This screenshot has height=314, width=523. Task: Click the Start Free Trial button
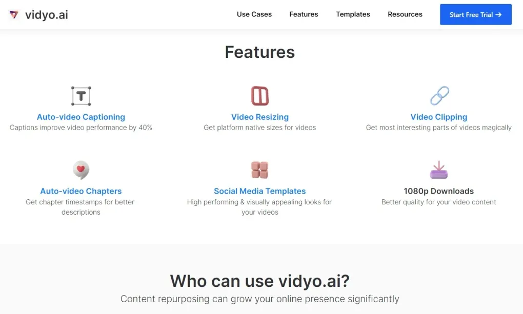tap(476, 15)
